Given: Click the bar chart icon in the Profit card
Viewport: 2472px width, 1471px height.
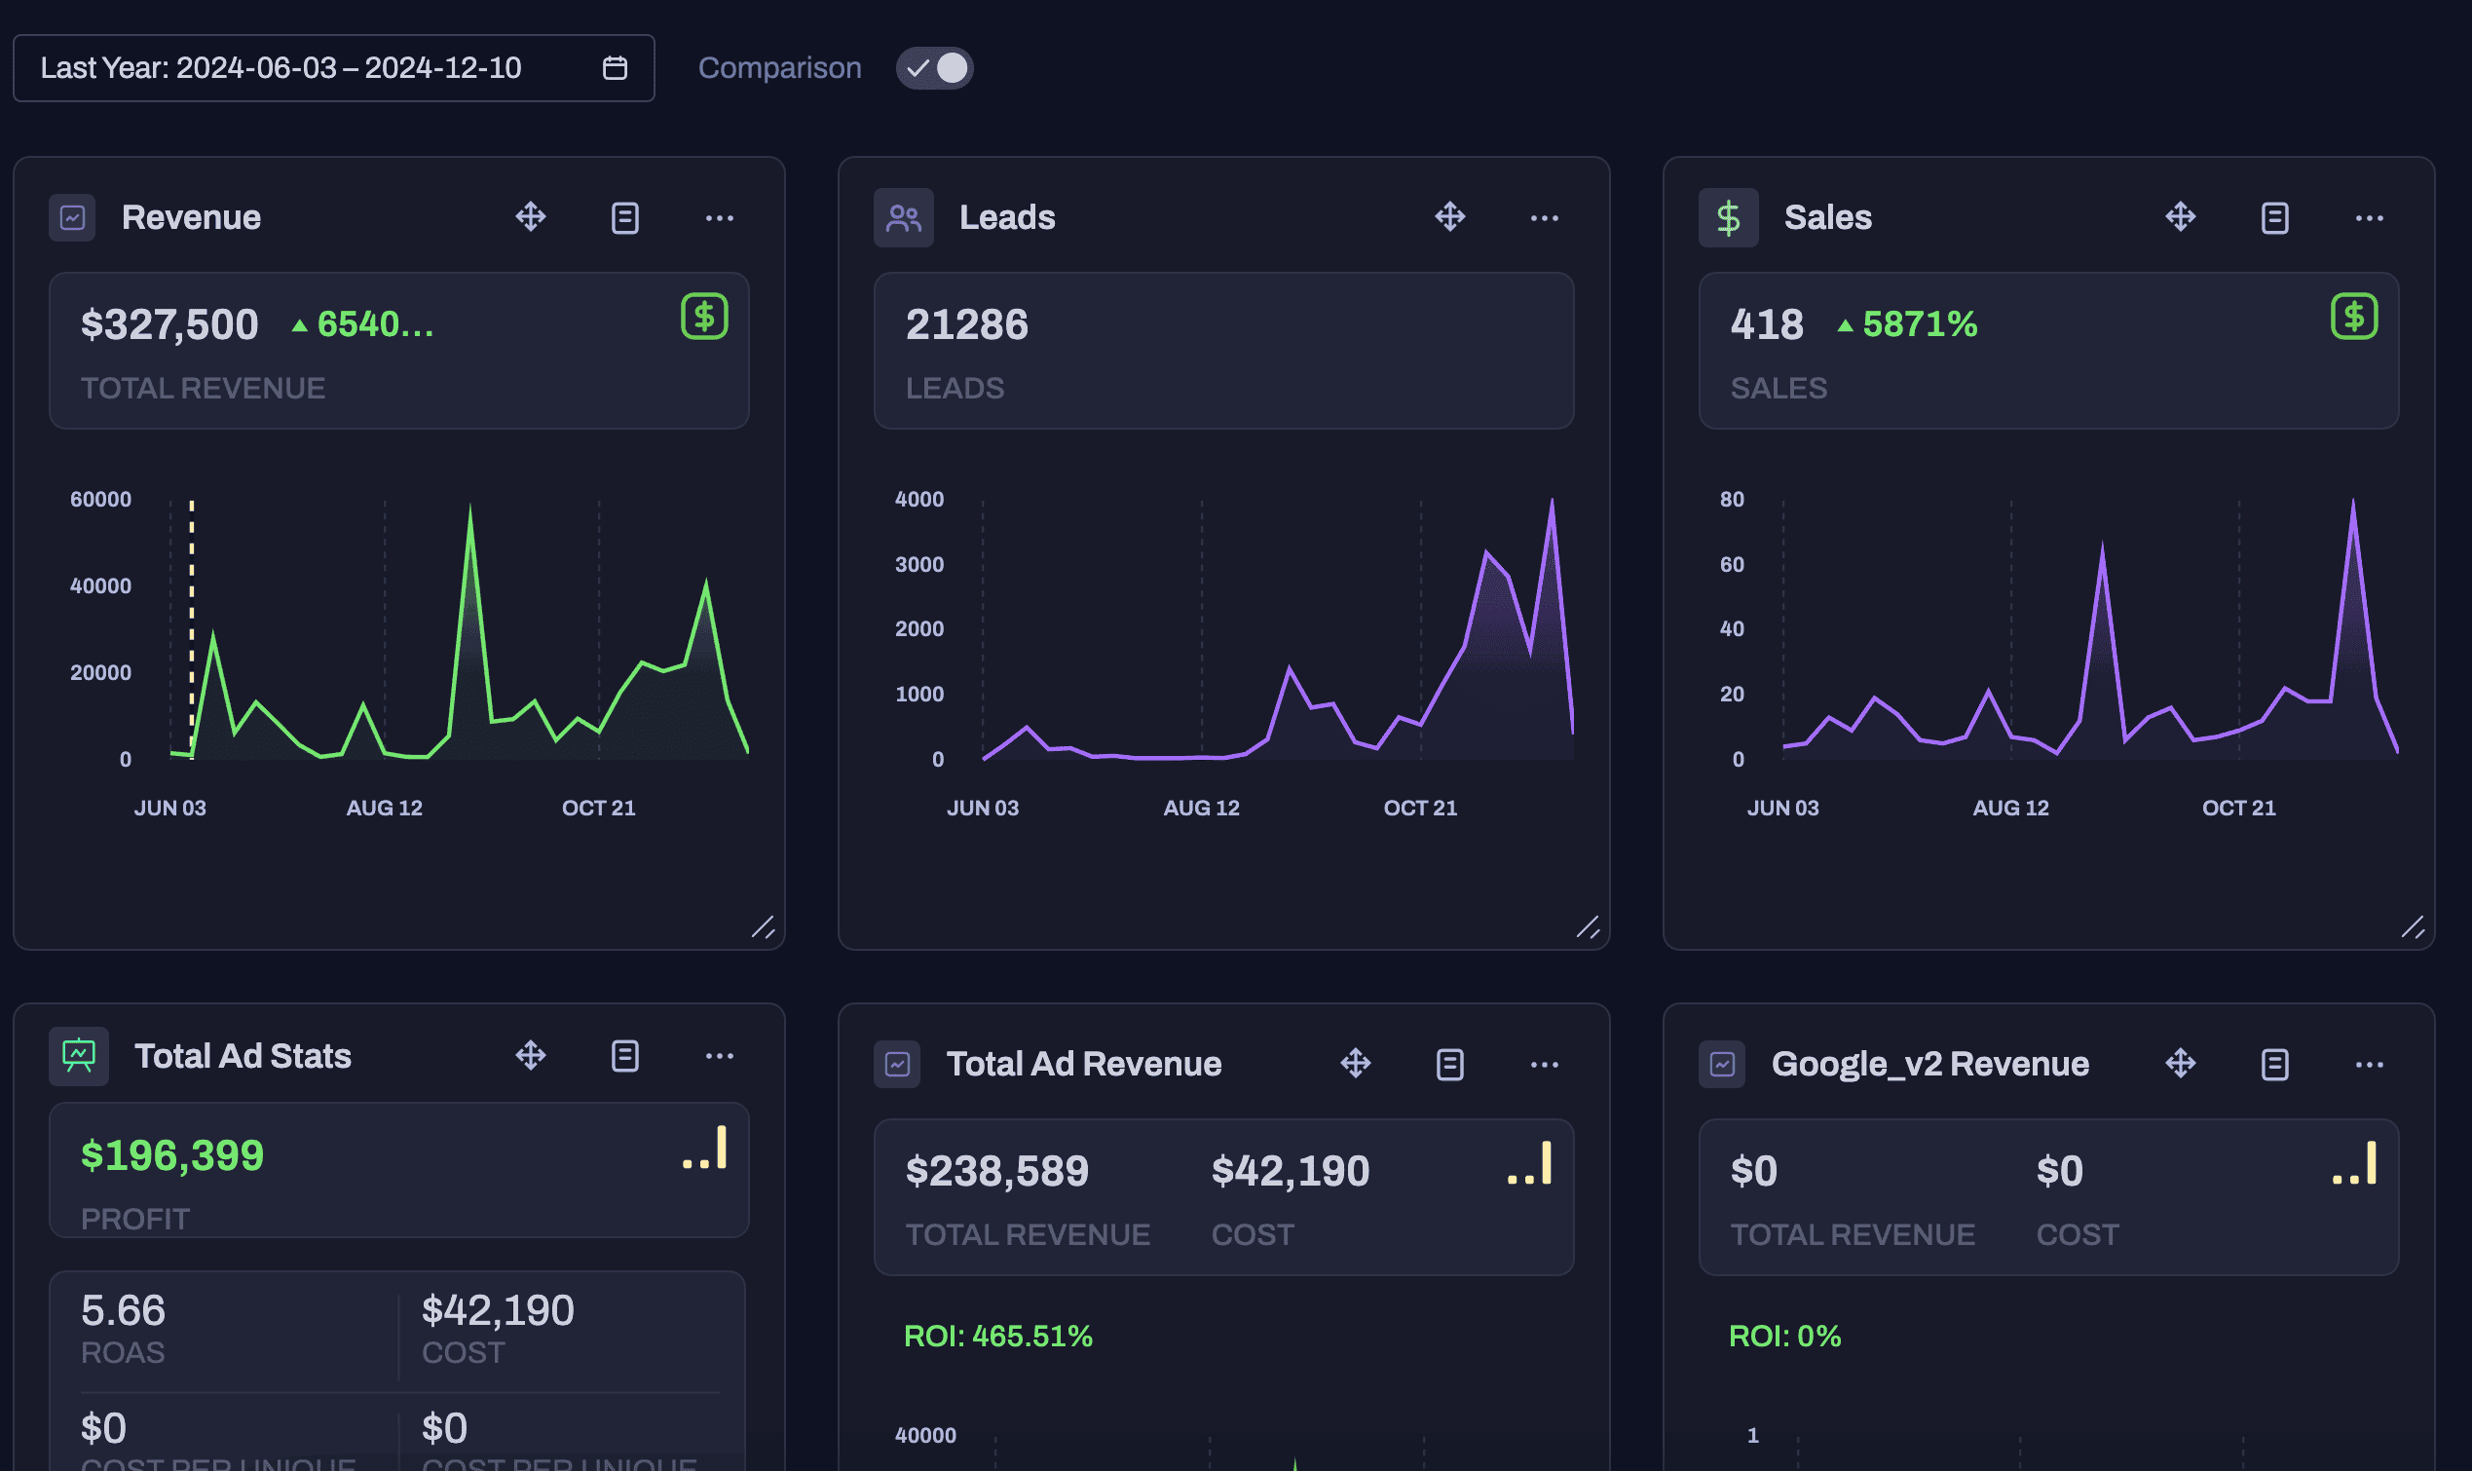Looking at the screenshot, I should [x=705, y=1149].
